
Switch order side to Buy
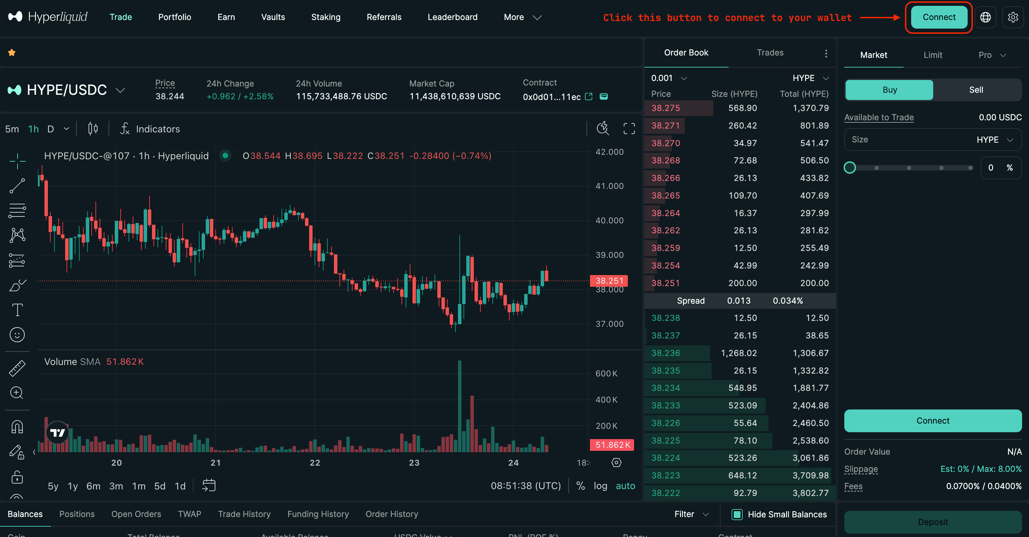point(889,90)
